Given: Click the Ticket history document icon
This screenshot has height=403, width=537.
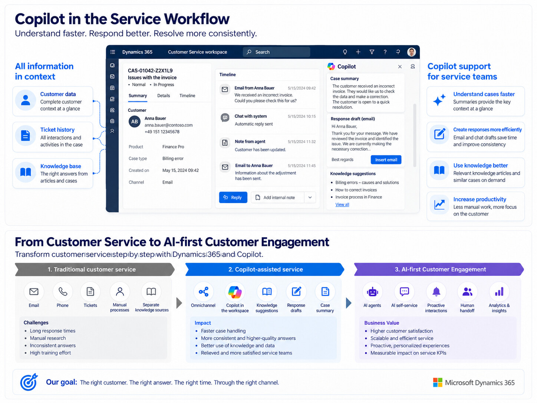Looking at the screenshot, I should coord(26,135).
